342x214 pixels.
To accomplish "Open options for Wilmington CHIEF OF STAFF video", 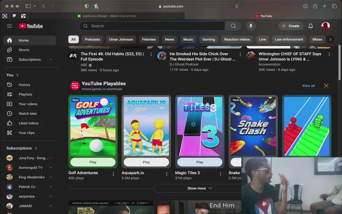I will point(329,54).
